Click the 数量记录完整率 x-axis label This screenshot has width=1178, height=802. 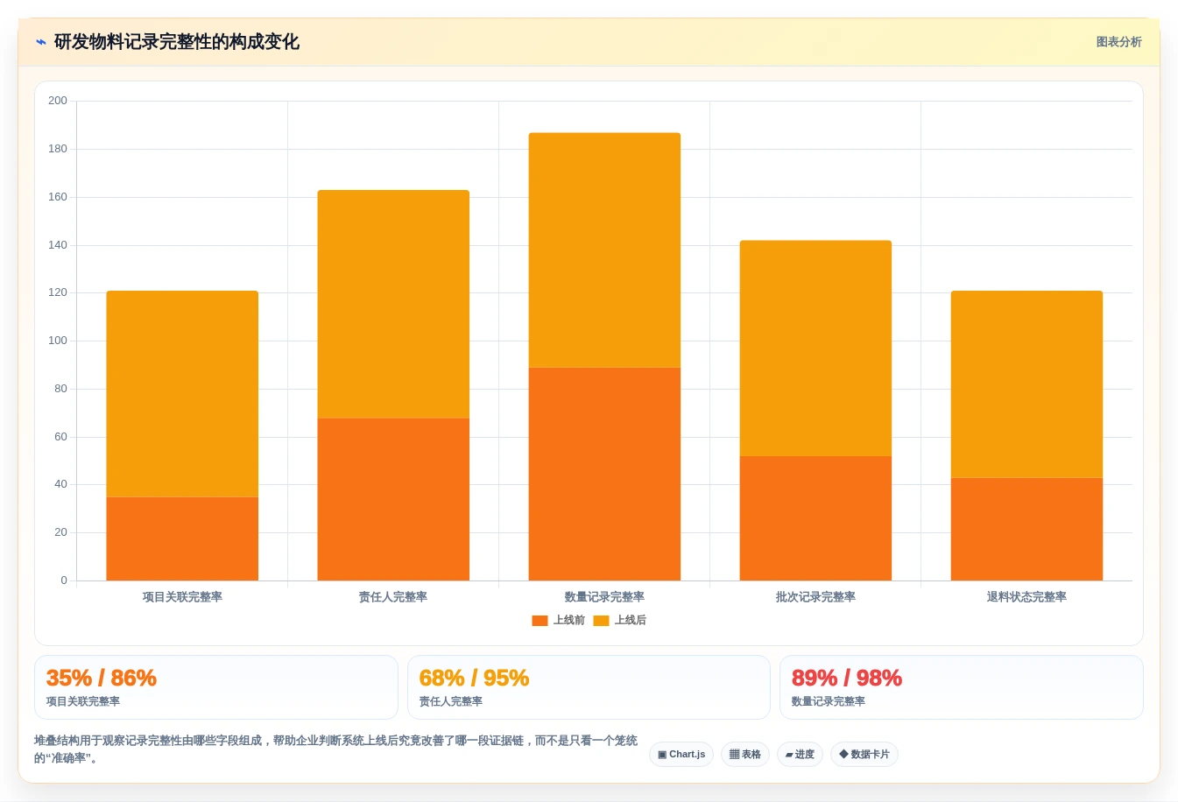click(604, 597)
